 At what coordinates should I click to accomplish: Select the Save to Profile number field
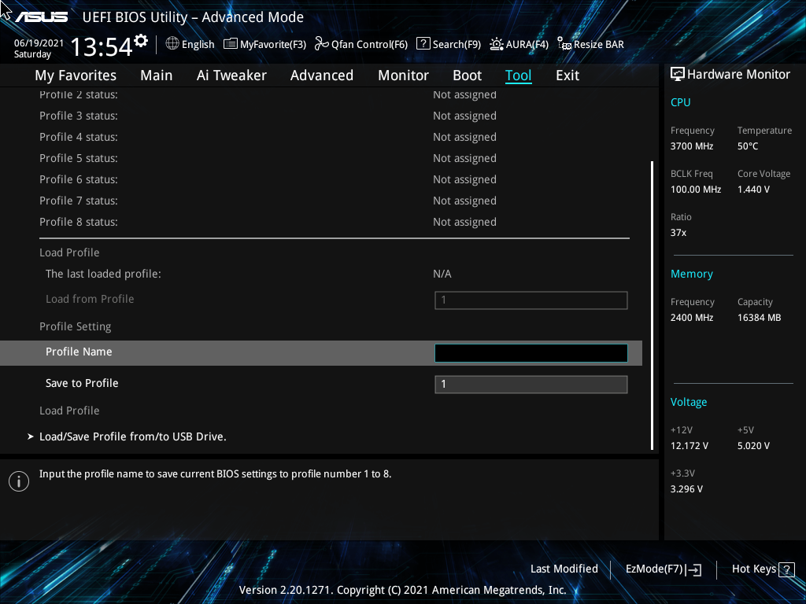click(x=531, y=384)
